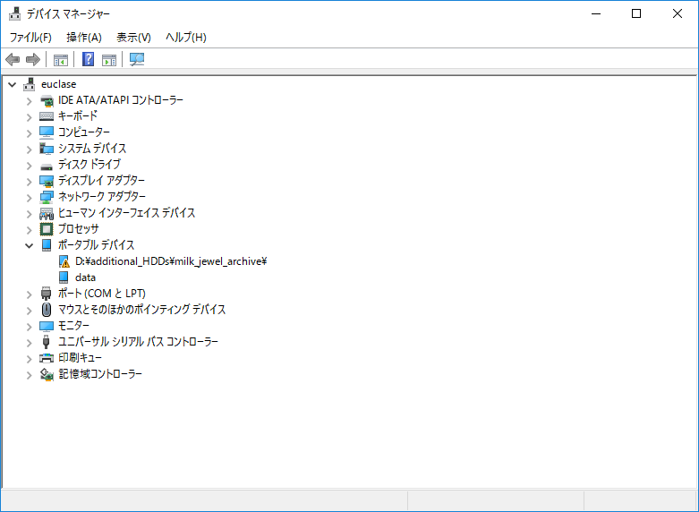Open the 操作(A) menu
The width and height of the screenshot is (699, 512).
click(x=84, y=38)
